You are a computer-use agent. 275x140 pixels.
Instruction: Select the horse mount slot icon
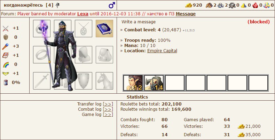pos(104,81)
